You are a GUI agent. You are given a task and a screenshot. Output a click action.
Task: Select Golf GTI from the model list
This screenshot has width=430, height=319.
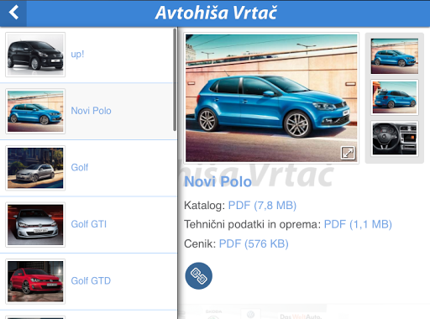[x=88, y=225]
